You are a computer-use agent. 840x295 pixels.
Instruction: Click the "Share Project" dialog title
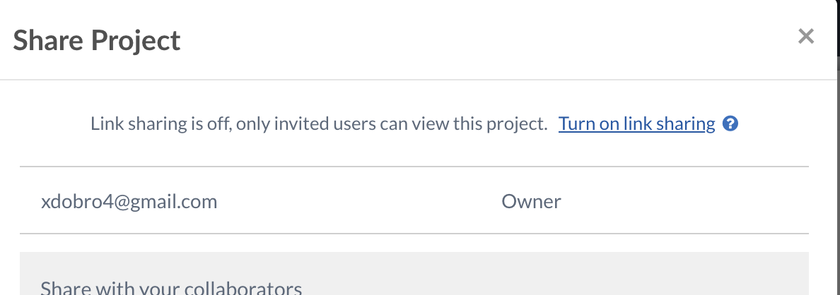point(97,40)
